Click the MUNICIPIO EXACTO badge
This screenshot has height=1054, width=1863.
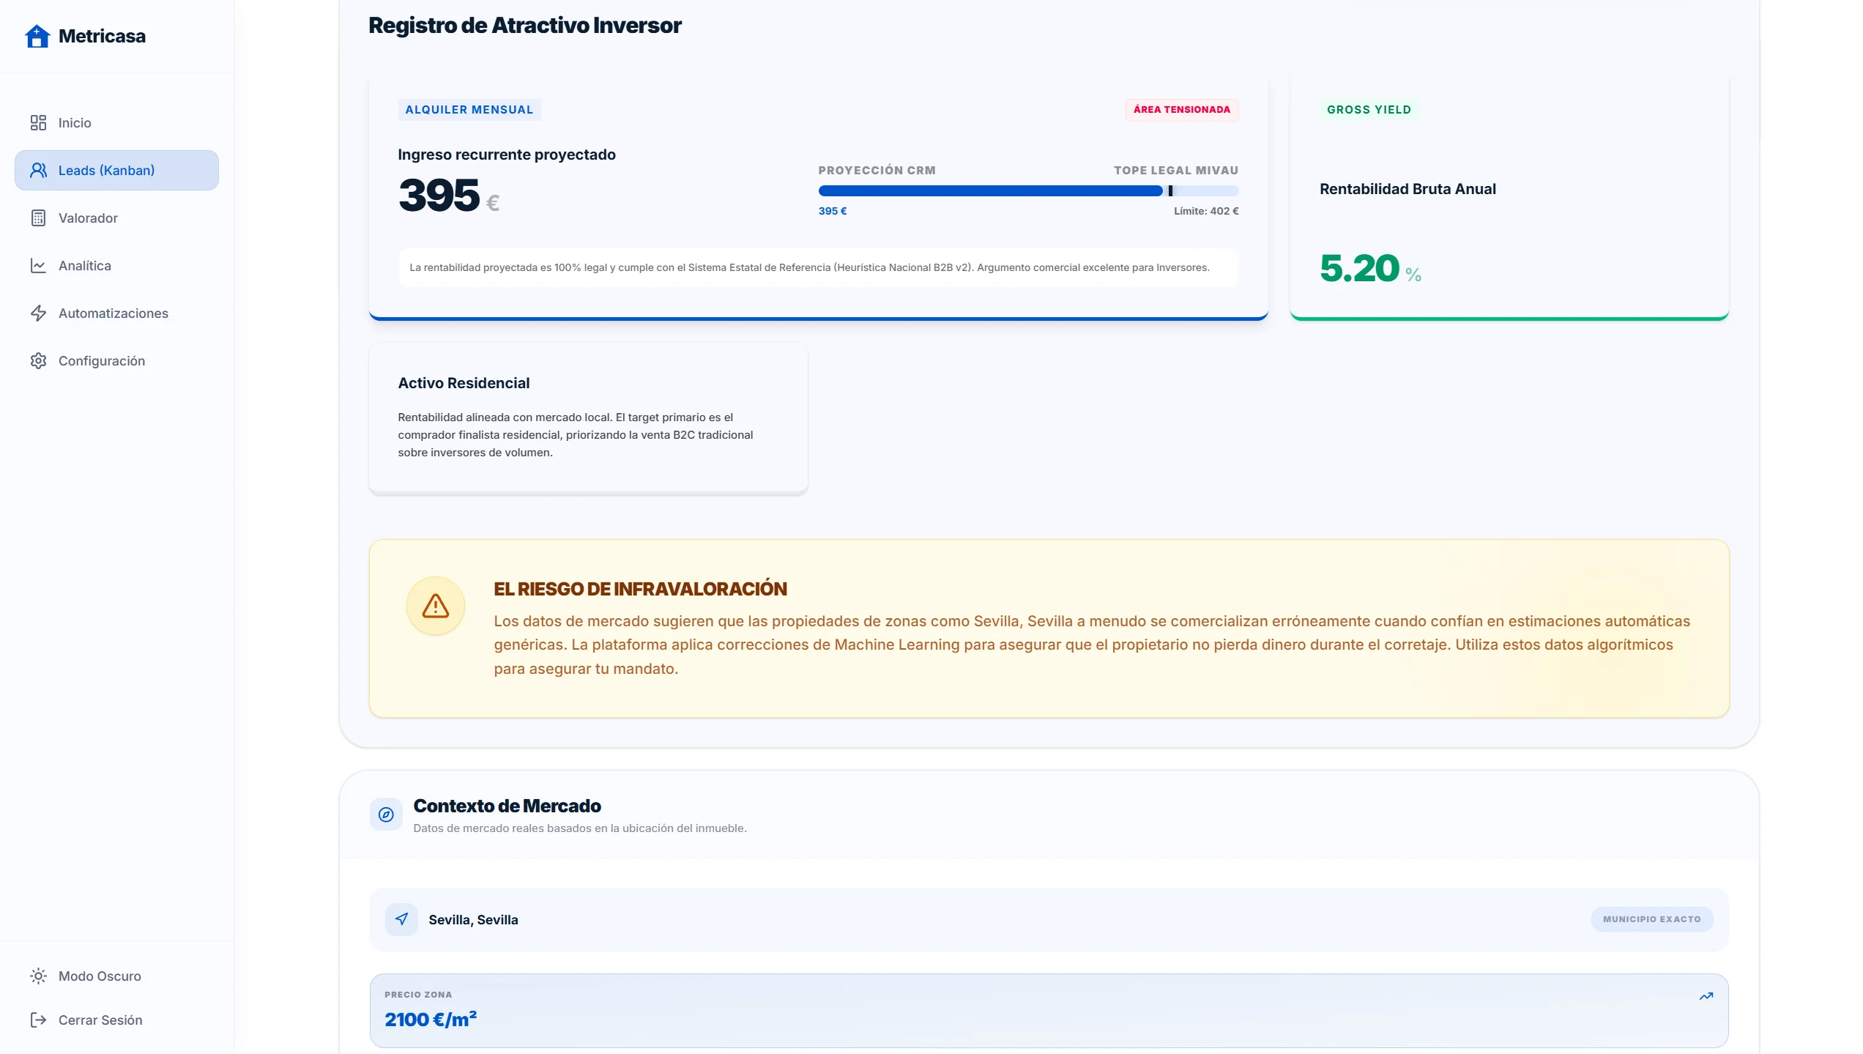(x=1651, y=918)
